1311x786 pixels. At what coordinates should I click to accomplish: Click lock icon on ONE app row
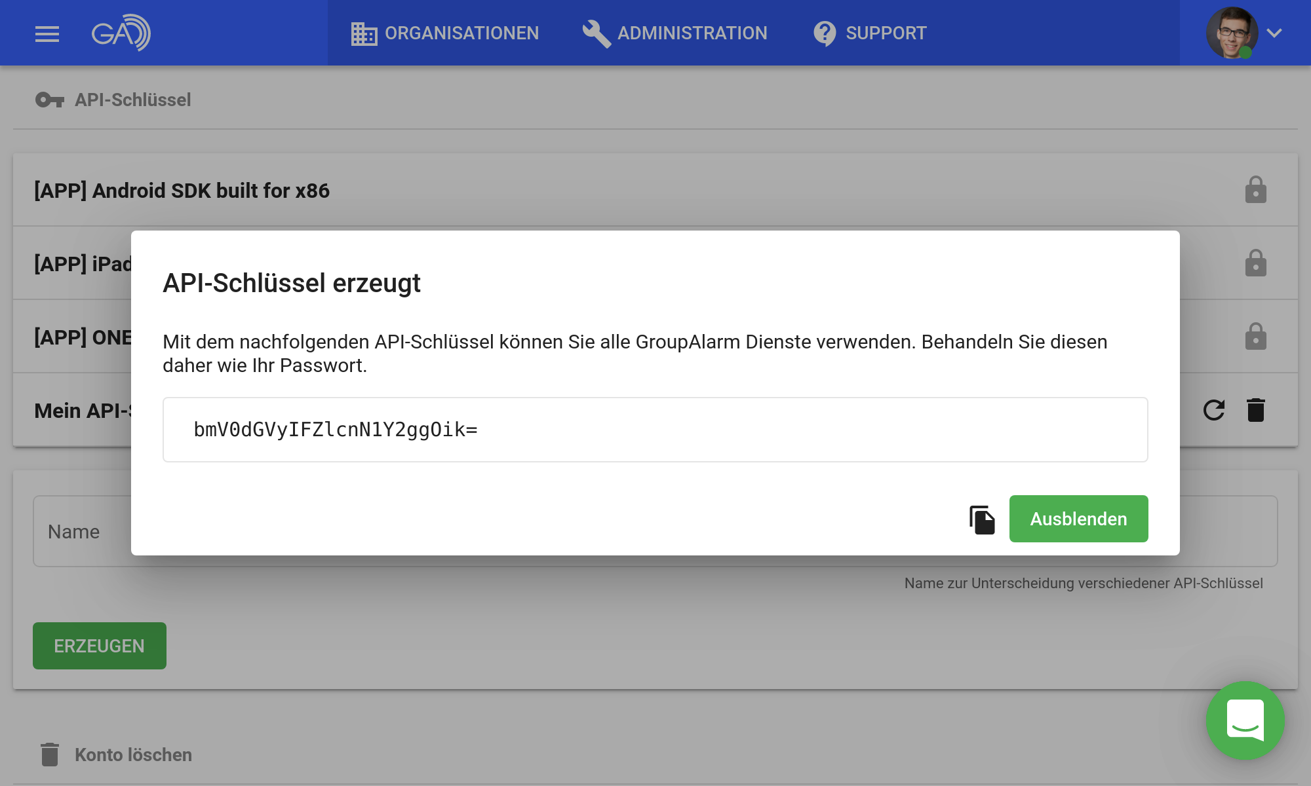[x=1255, y=337]
